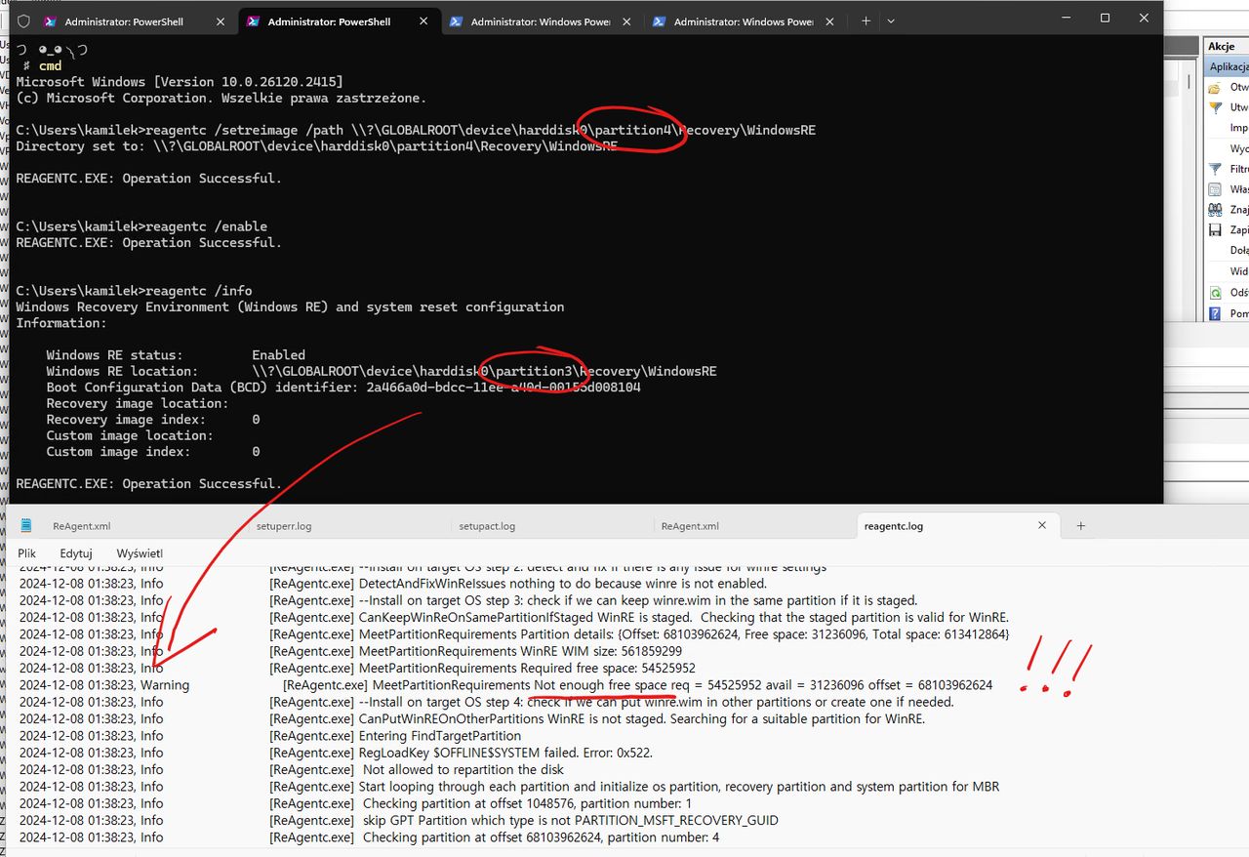Click the Akcje panel title

coord(1221,46)
